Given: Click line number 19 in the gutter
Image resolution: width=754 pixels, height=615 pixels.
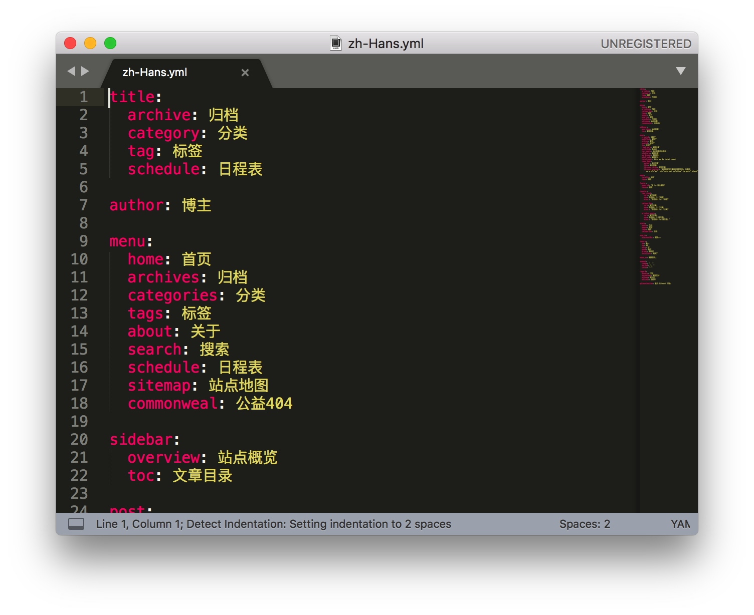Looking at the screenshot, I should pyautogui.click(x=79, y=421).
